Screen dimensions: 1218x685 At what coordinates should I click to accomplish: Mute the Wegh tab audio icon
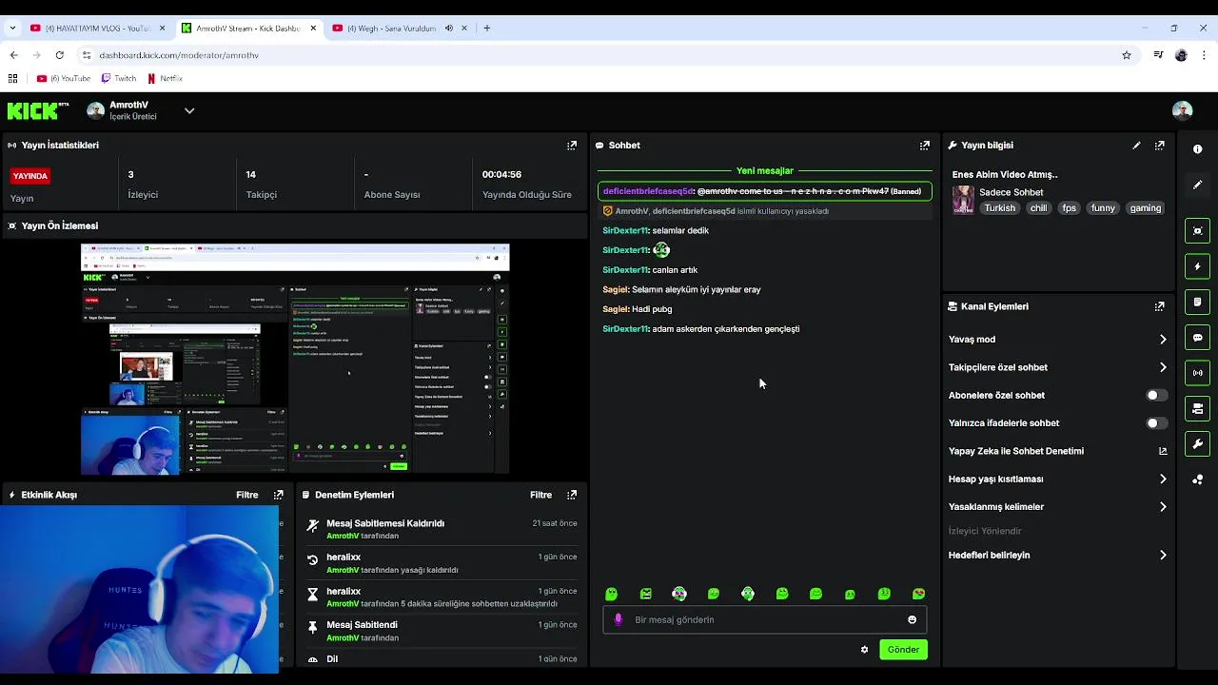coord(448,29)
